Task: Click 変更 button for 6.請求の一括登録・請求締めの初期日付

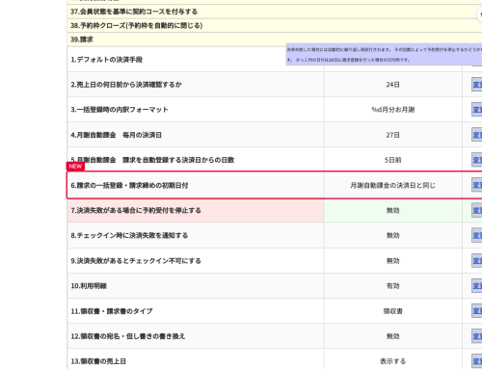Action: 477,185
